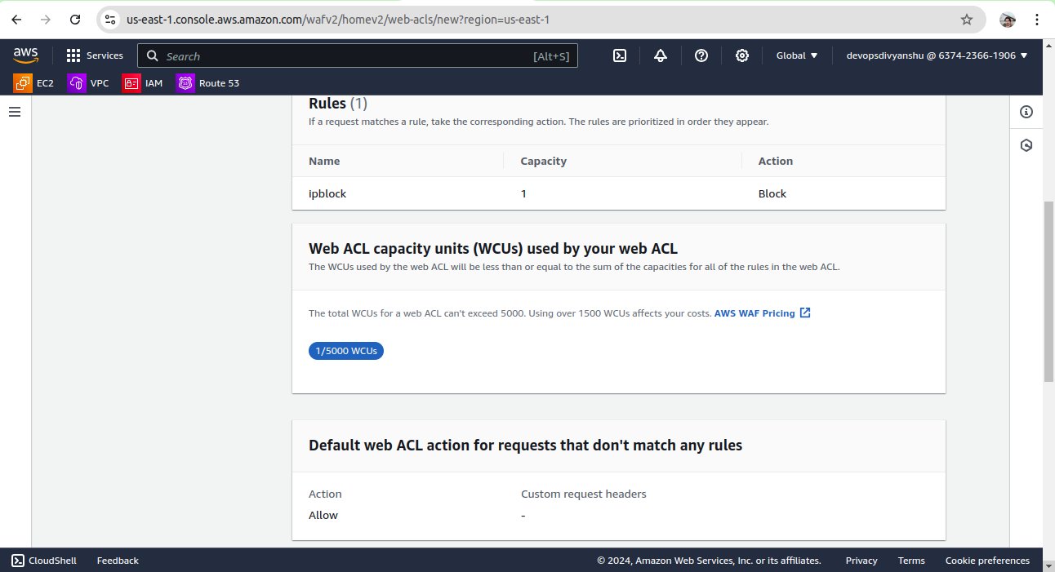Click the AWS logo home icon
This screenshot has width=1055, height=572.
pyautogui.click(x=26, y=55)
